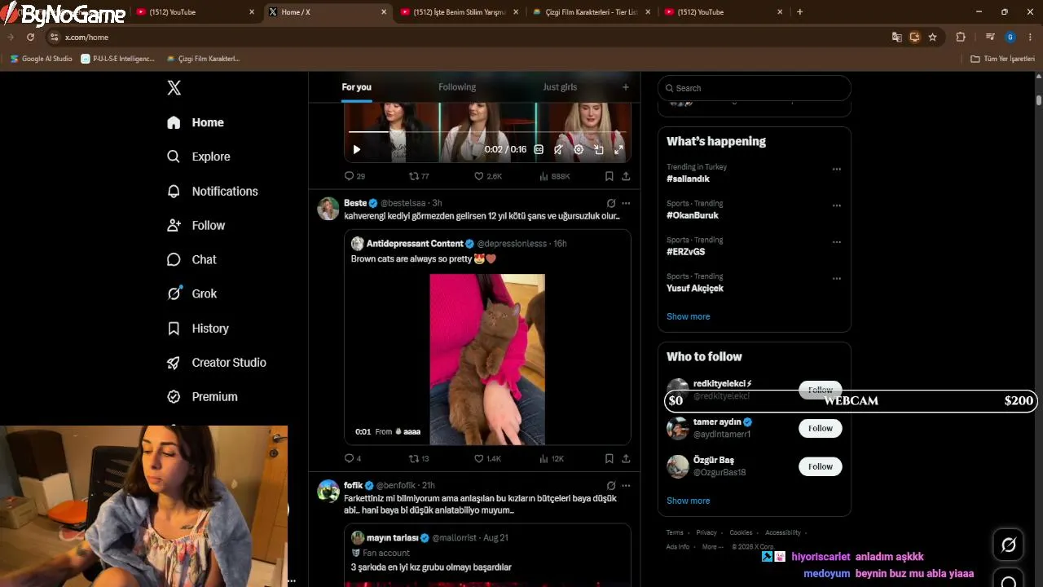
Task: Repost Beste's post with 13 reposts
Action: click(419, 459)
